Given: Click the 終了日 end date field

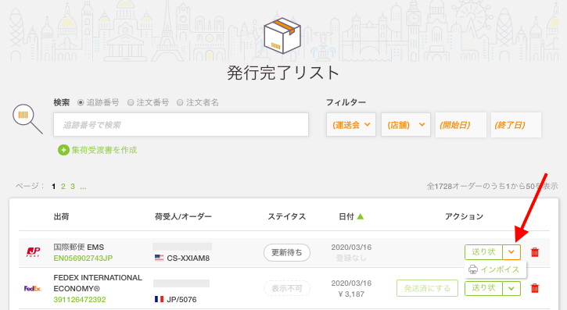Looking at the screenshot, I should tap(516, 125).
